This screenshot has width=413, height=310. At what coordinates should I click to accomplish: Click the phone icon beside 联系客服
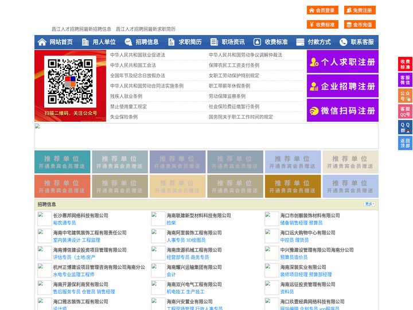343,42
